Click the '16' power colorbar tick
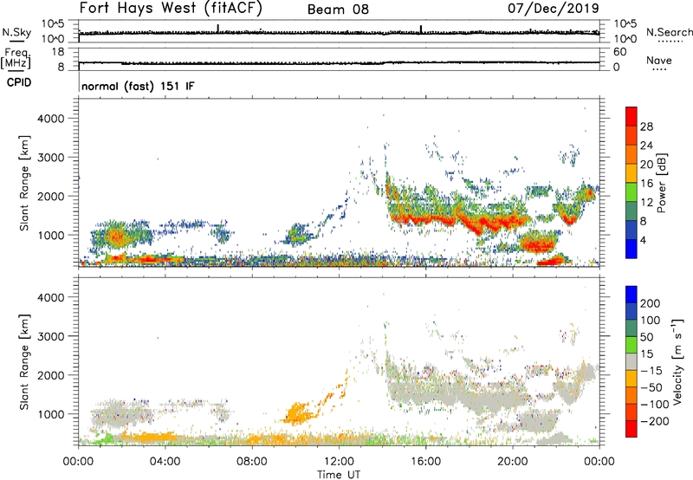This screenshot has width=693, height=480. click(x=646, y=184)
